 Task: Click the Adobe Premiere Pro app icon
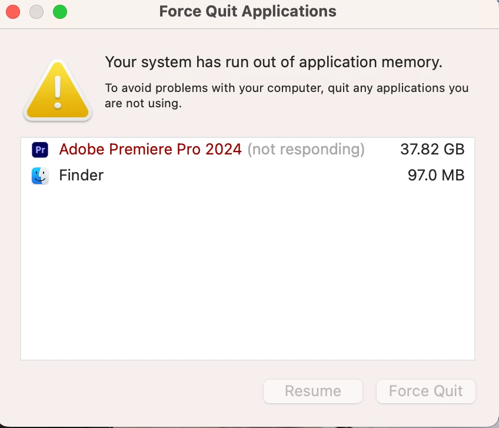coord(40,150)
